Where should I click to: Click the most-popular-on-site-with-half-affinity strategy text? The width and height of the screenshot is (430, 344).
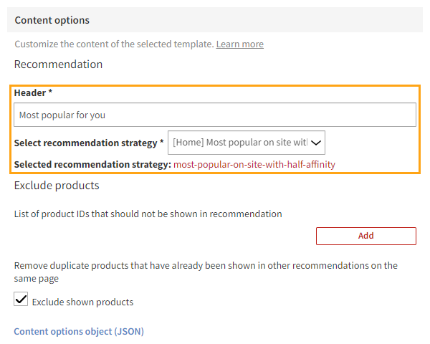(254, 164)
